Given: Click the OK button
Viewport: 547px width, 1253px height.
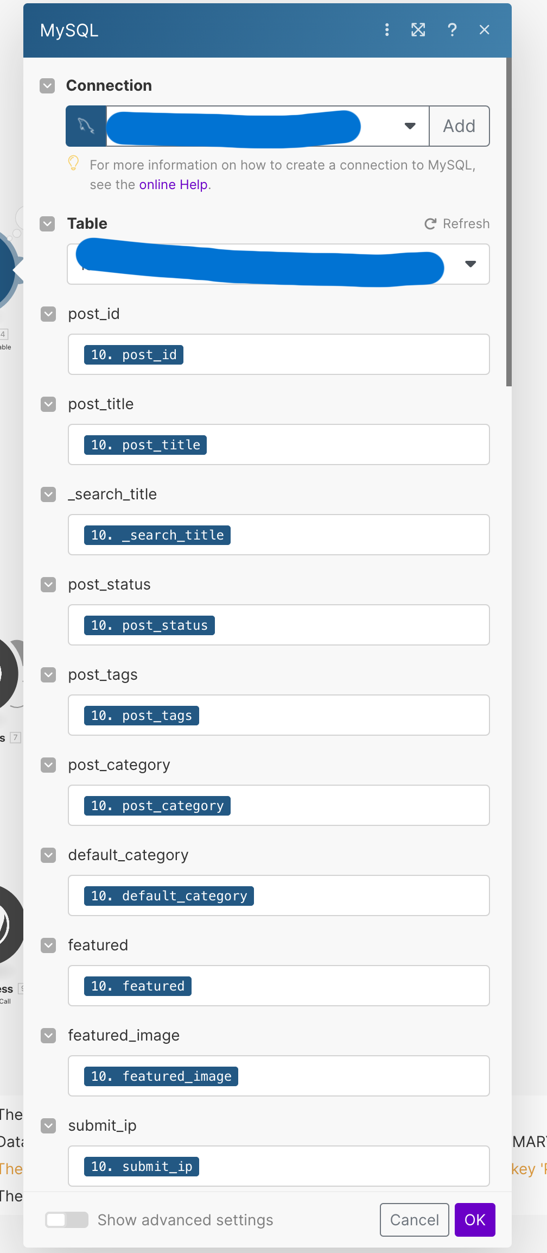Looking at the screenshot, I should point(475,1220).
